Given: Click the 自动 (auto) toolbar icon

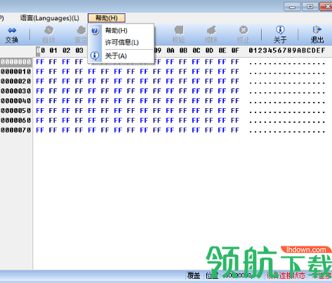Looking at the screenshot, I should [48, 35].
